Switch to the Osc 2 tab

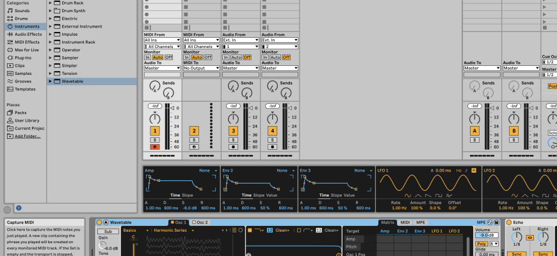200,222
